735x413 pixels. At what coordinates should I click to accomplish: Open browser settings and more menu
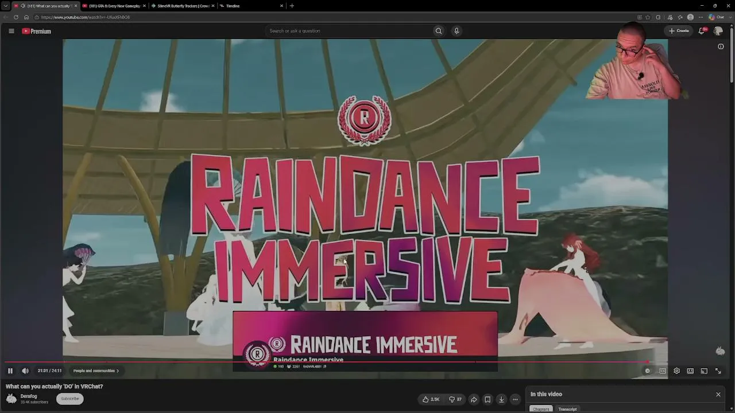click(x=701, y=17)
